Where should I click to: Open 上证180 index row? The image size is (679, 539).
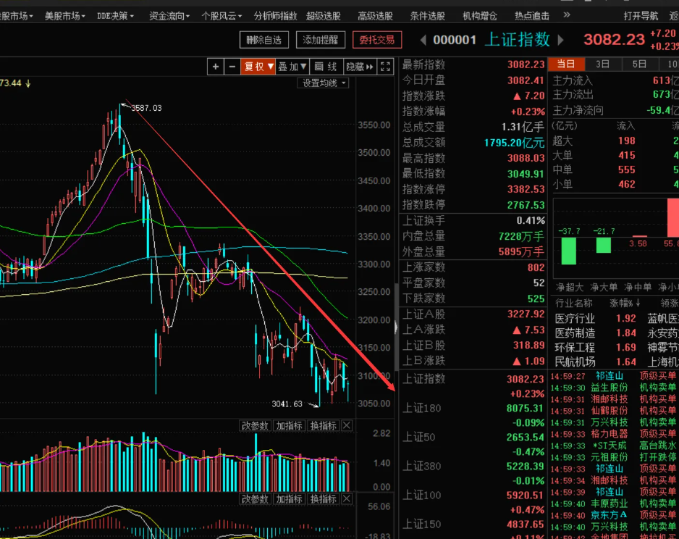pyautogui.click(x=473, y=414)
